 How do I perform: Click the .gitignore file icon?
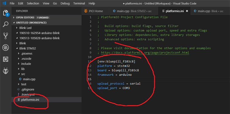pos(18,89)
